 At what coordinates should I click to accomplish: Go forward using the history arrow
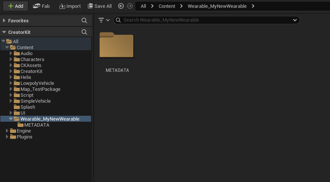[130, 6]
